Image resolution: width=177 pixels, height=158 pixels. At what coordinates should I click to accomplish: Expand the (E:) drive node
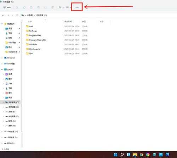3,112
